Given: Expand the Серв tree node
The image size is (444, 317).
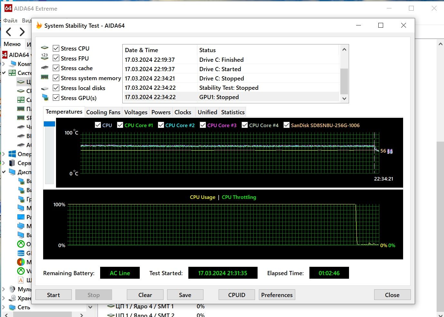Looking at the screenshot, I should point(4,163).
